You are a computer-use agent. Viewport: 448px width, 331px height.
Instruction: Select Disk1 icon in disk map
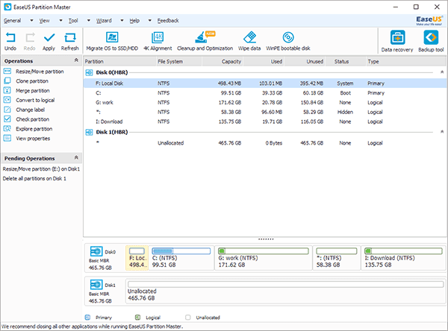pos(96,285)
